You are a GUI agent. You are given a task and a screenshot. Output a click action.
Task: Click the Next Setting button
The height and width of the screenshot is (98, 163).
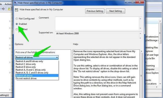(x=115, y=11)
